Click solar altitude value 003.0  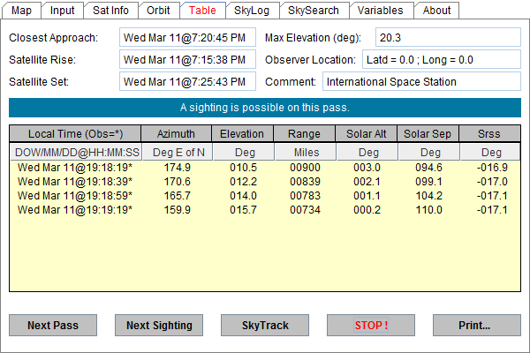click(x=367, y=168)
